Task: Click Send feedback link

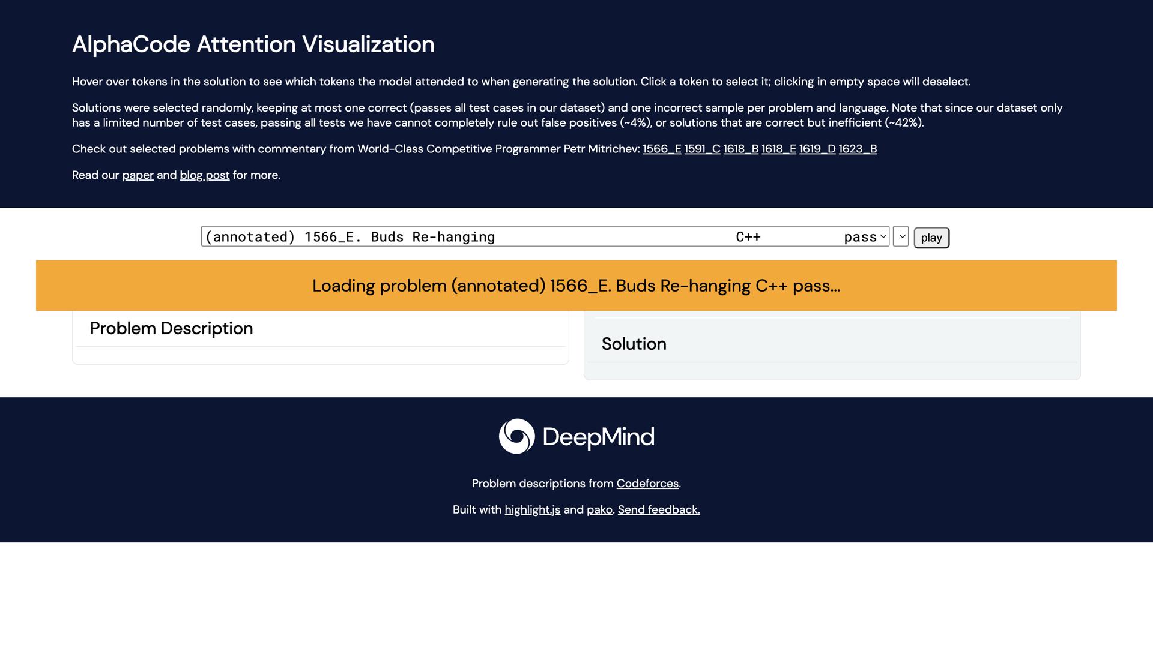Action: tap(658, 509)
